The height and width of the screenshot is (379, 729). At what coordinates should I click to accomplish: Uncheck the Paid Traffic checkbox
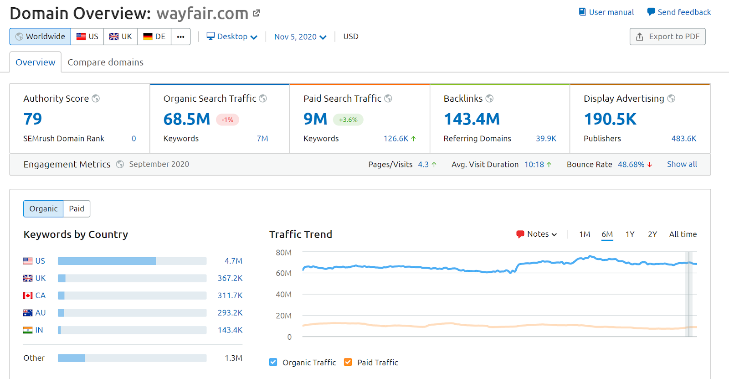click(x=348, y=362)
